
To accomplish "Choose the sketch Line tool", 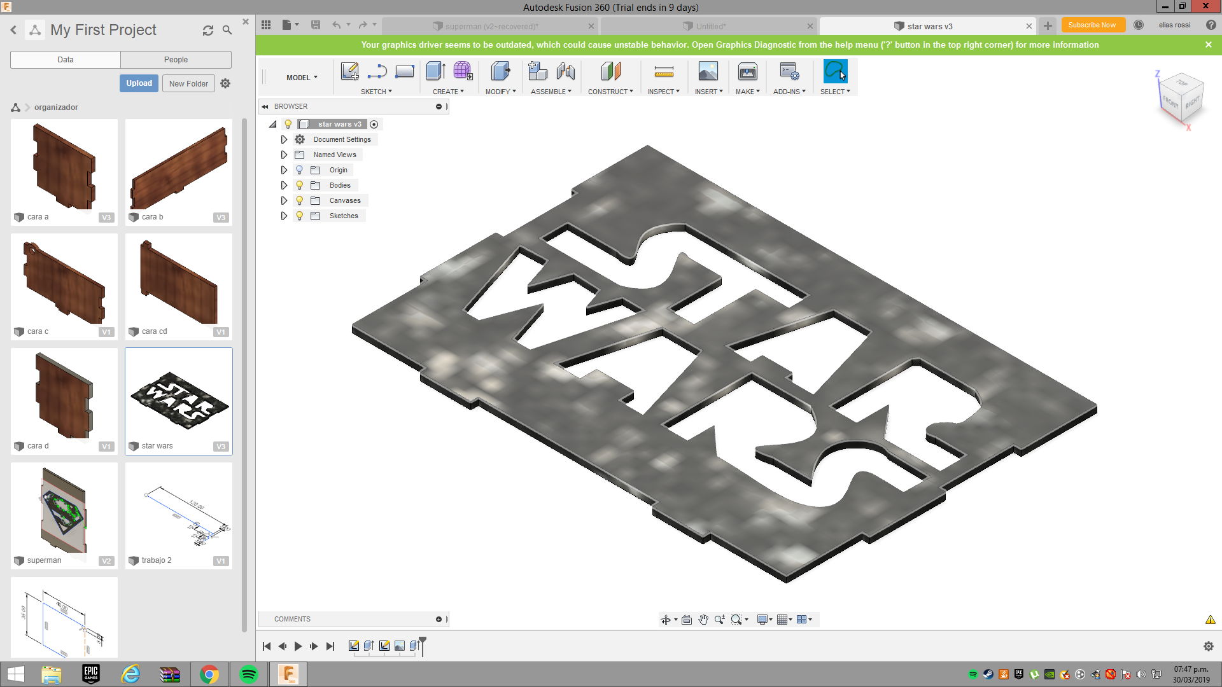I will pos(377,71).
